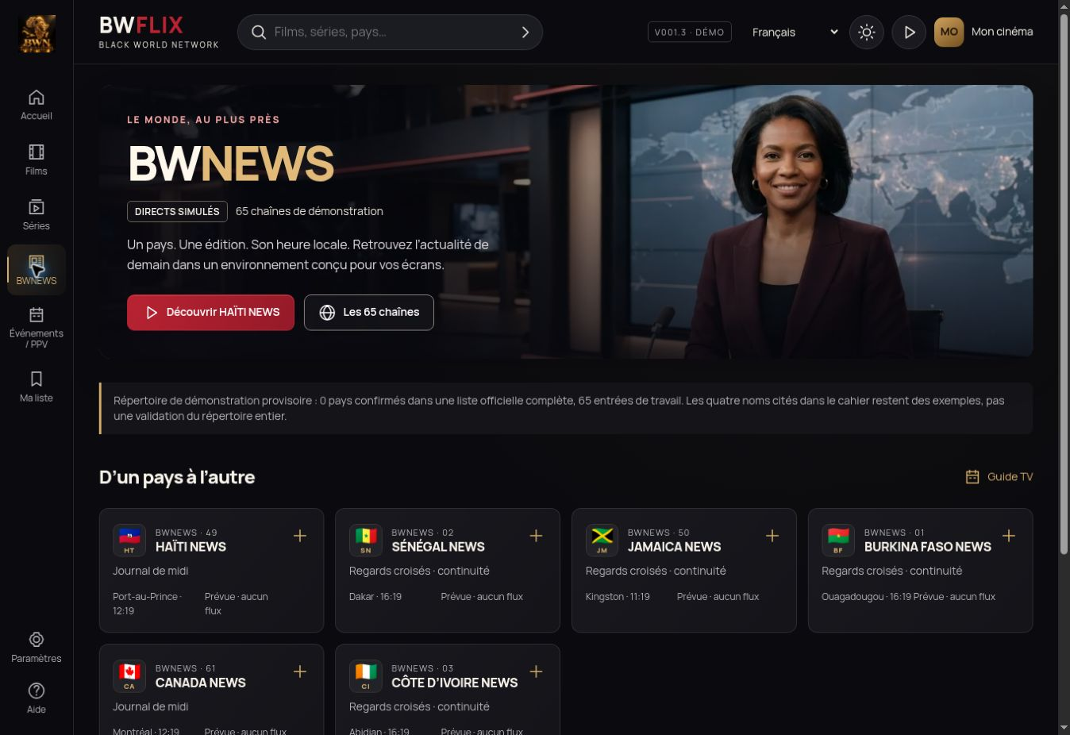Open the BURKINA FASO NEWS channel title
This screenshot has width=1070, height=735.
(928, 547)
